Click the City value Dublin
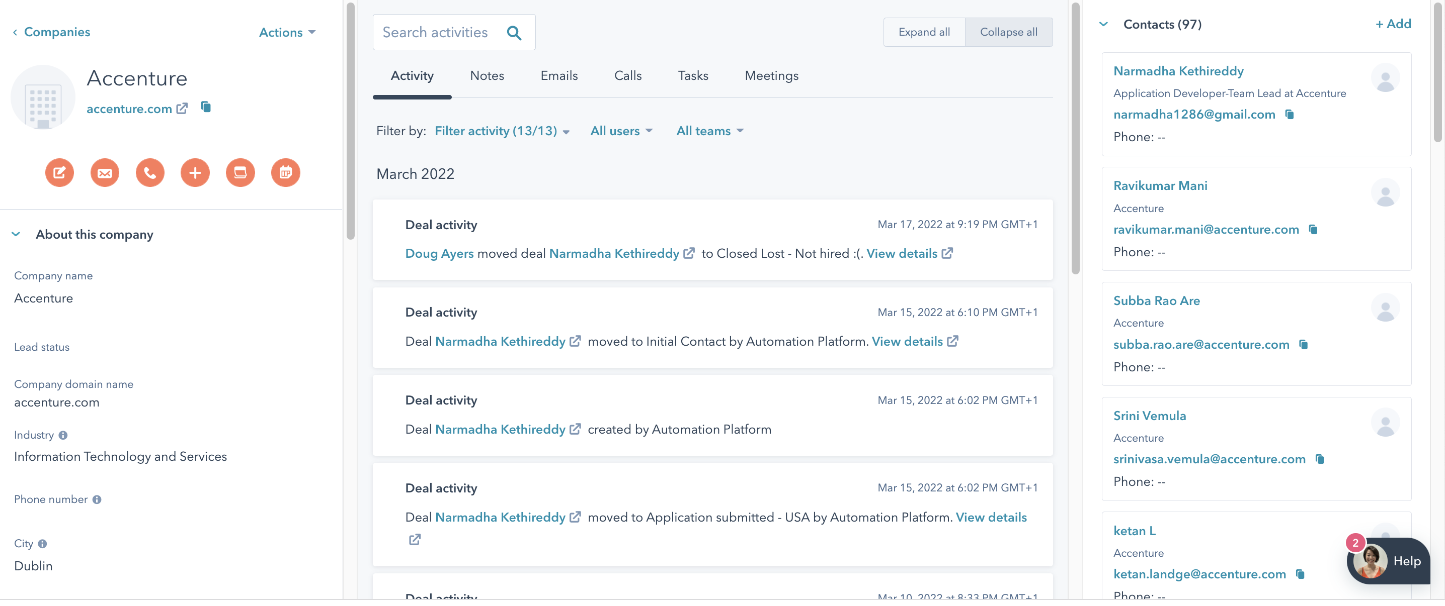This screenshot has height=606, width=1445. pyautogui.click(x=33, y=566)
